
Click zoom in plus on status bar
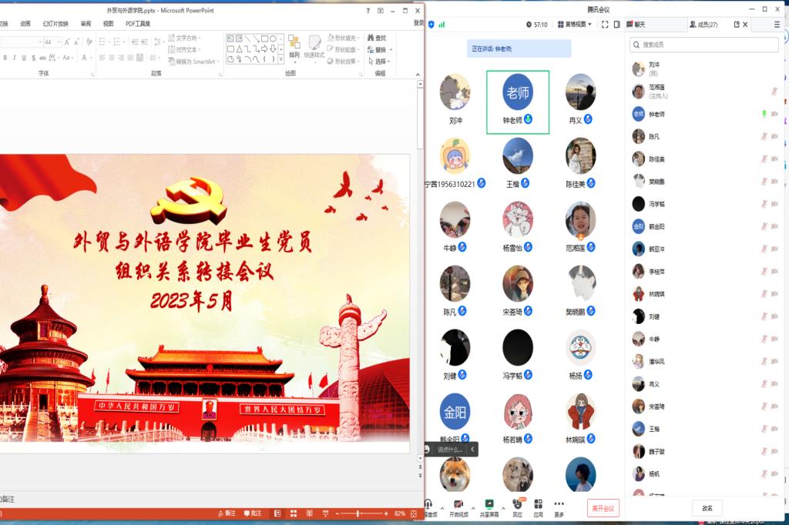point(386,513)
